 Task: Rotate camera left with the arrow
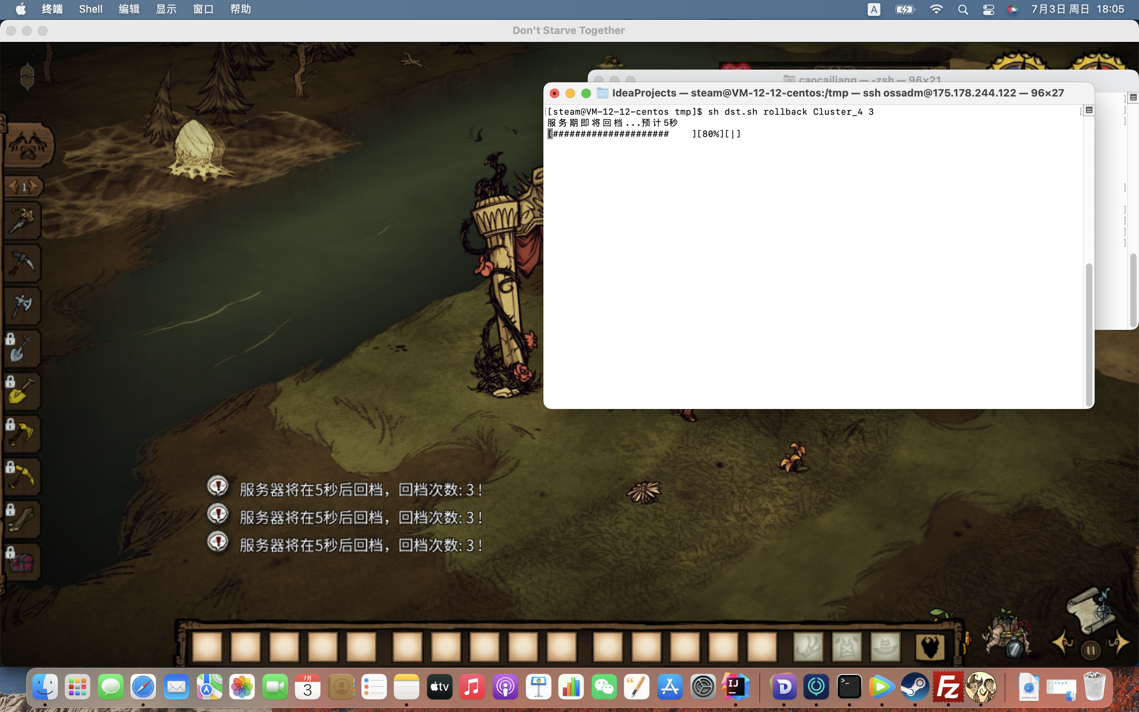1063,643
